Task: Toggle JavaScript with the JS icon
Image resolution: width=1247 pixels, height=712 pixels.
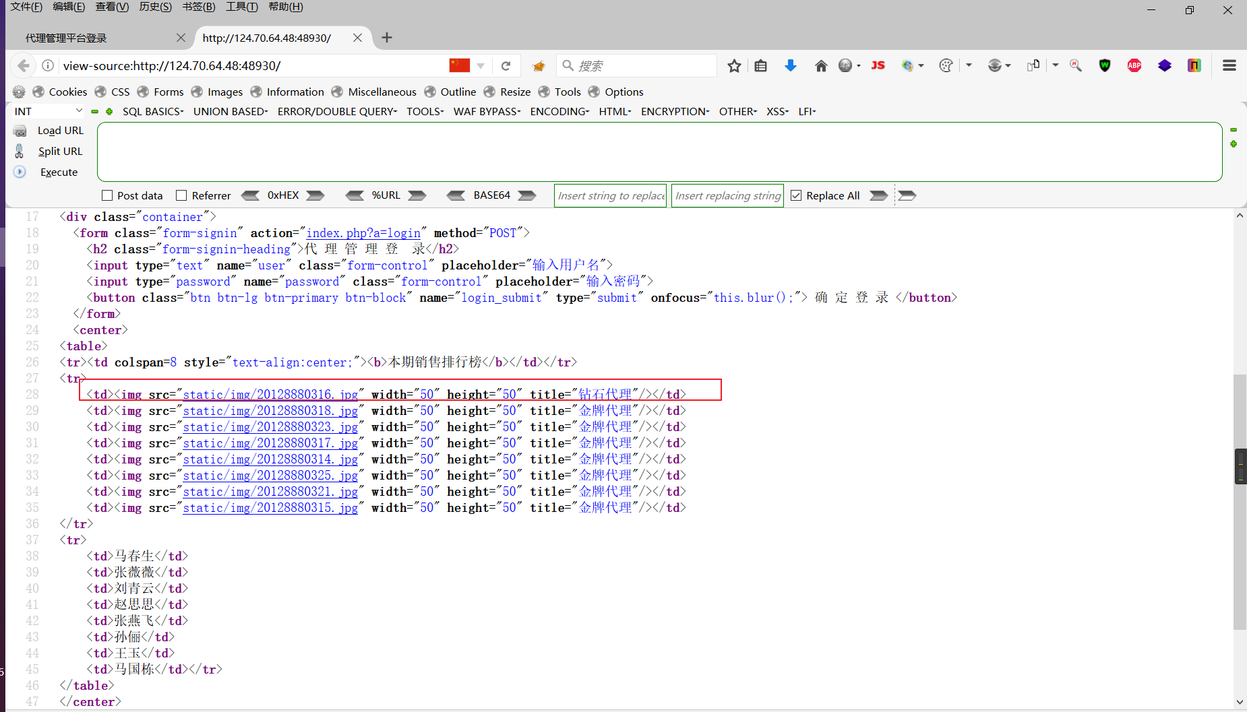Action: 878,65
